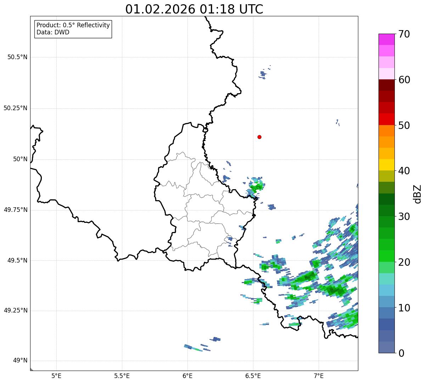Click the red radar site marker dot

259,137
